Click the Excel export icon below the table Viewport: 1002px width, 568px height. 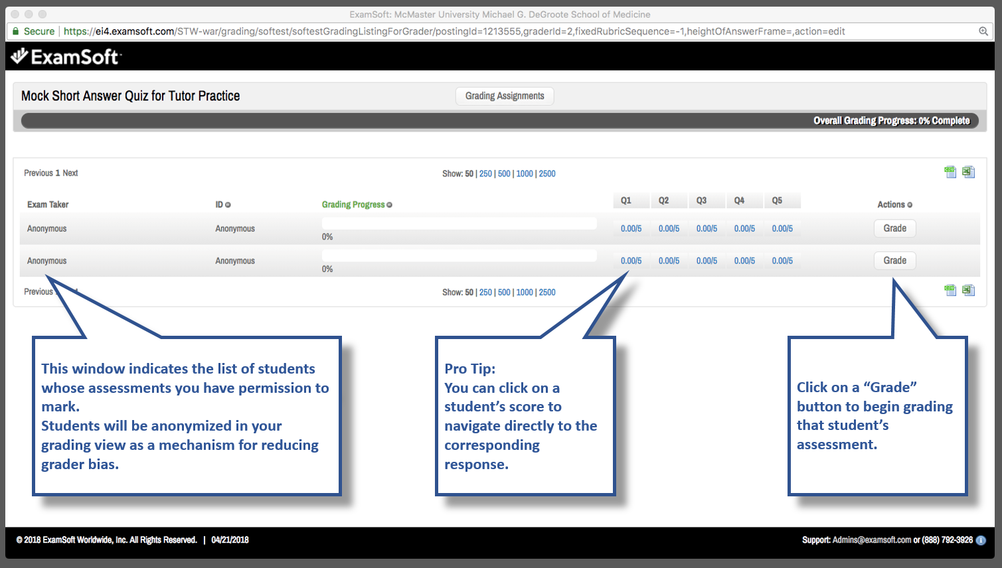click(969, 290)
